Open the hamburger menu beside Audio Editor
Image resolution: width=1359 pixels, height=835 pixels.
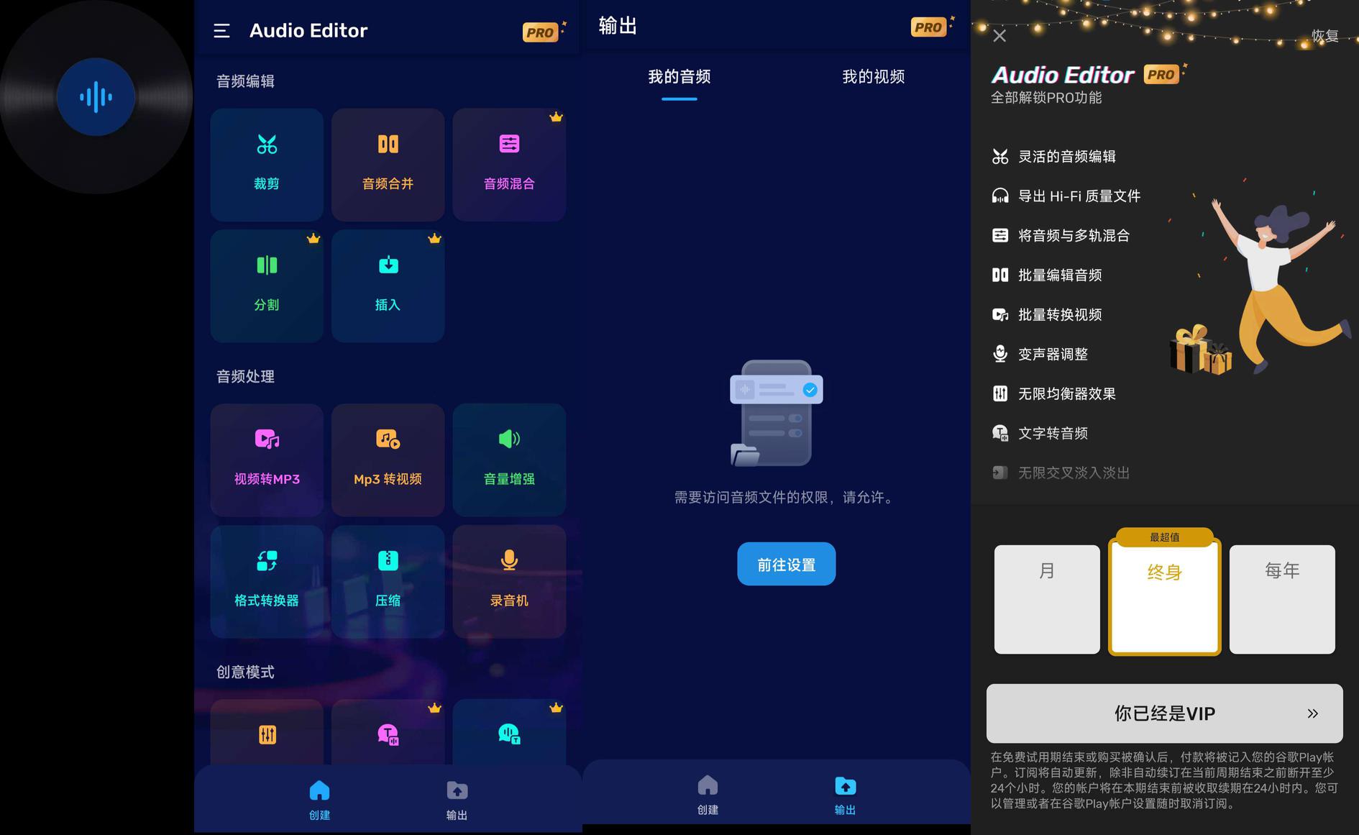pos(221,31)
